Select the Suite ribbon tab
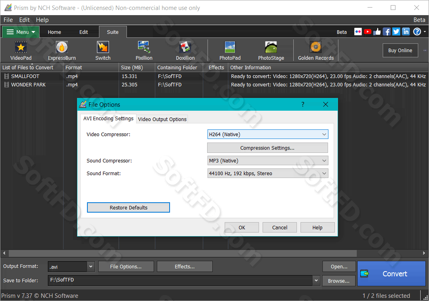The image size is (429, 301). 113,32
